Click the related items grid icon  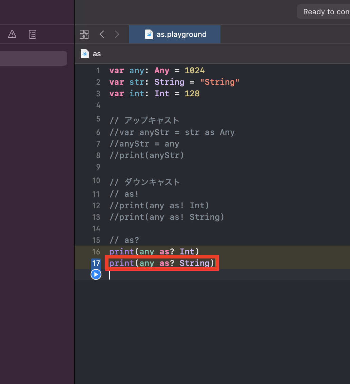coord(84,34)
